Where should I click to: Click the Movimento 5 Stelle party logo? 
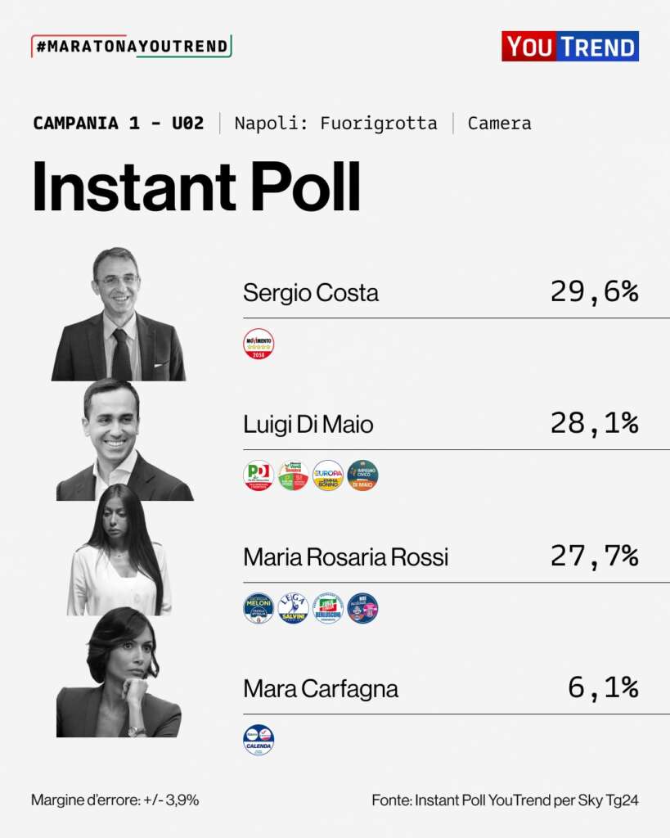click(x=259, y=344)
